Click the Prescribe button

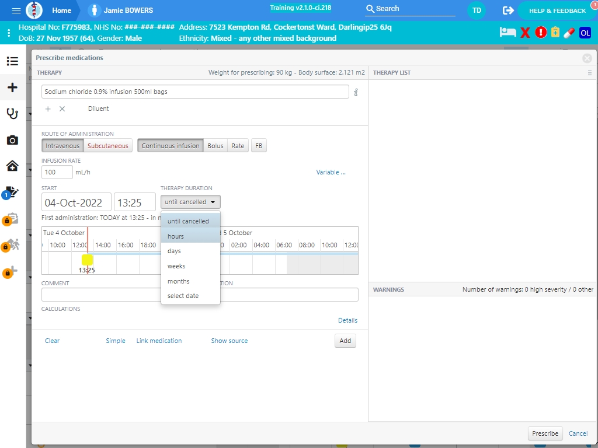545,433
